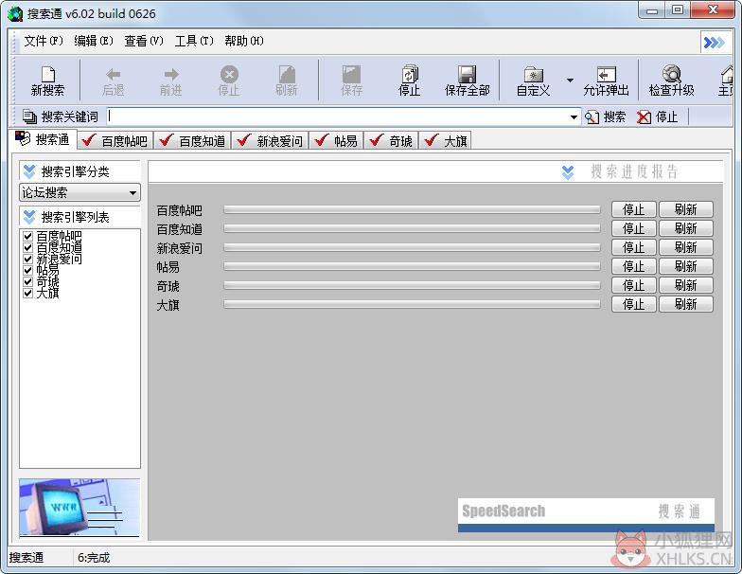
Task: Uncheck 大旗 in engine list
Action: 28,293
